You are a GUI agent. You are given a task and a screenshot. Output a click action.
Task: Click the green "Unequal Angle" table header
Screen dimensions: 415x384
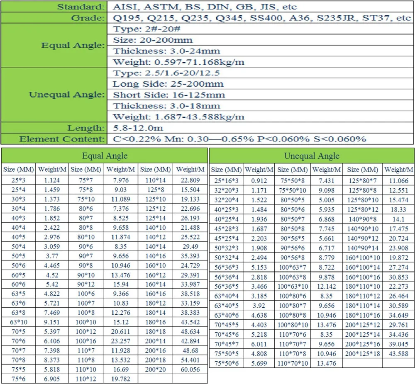click(312, 156)
